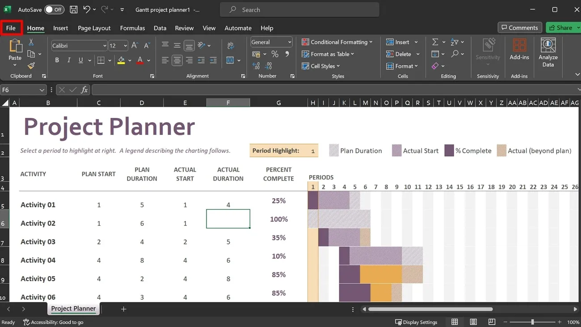
Task: Click the Share button
Action: [562, 27]
